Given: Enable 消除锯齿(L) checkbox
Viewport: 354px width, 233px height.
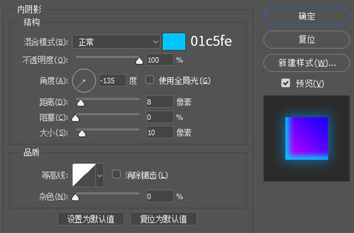Looking at the screenshot, I should pos(116,175).
